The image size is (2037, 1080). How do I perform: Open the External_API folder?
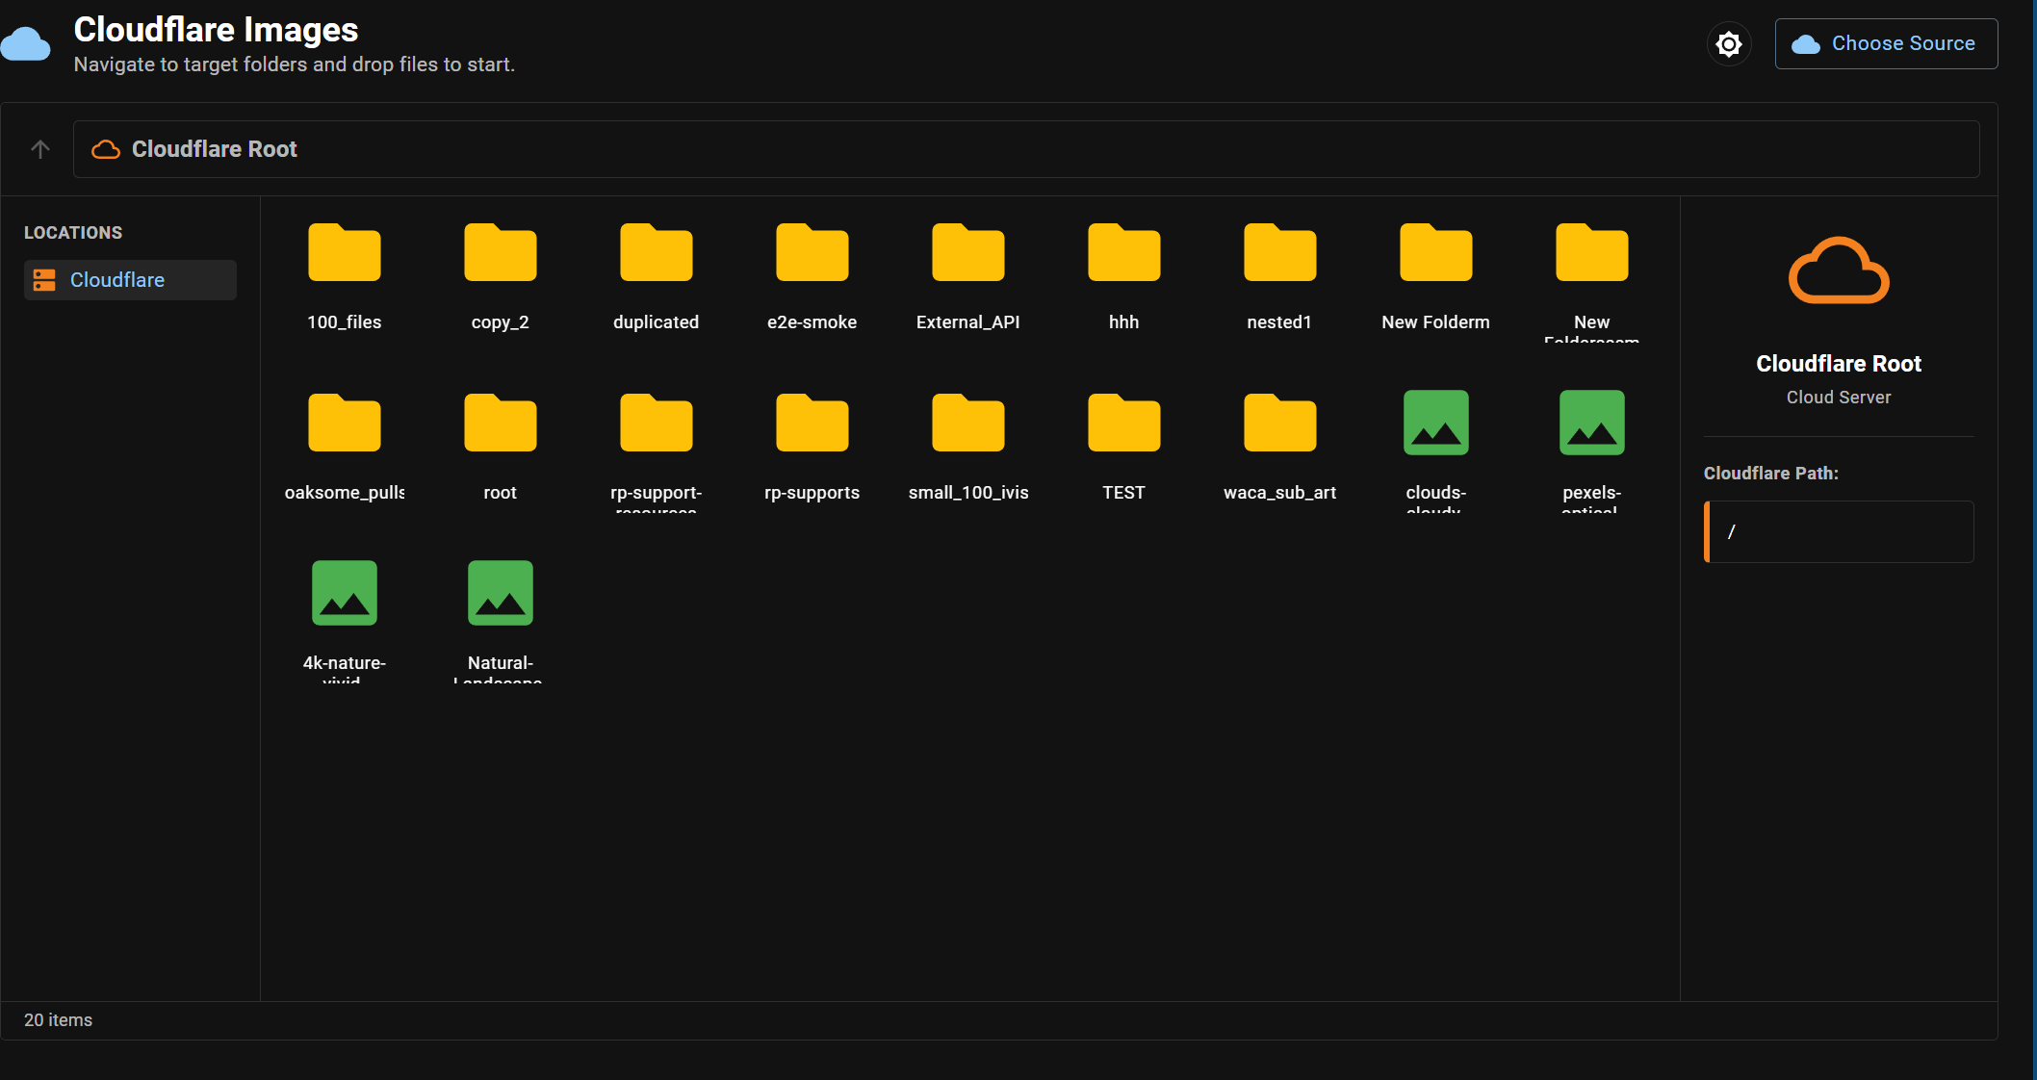pyautogui.click(x=967, y=275)
